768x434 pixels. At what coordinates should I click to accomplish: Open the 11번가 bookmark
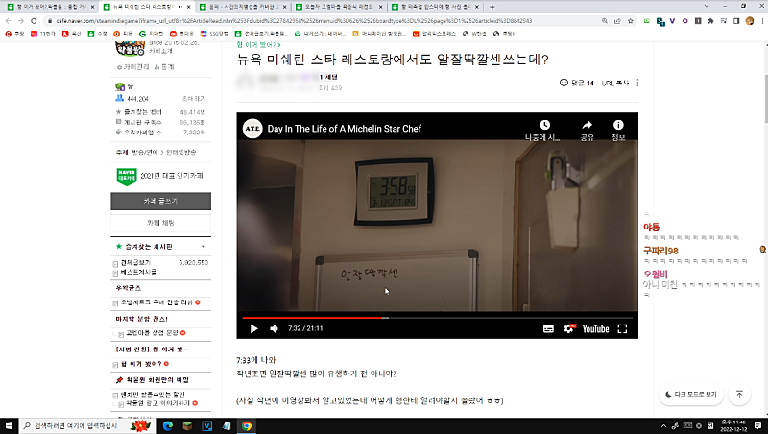pos(43,34)
